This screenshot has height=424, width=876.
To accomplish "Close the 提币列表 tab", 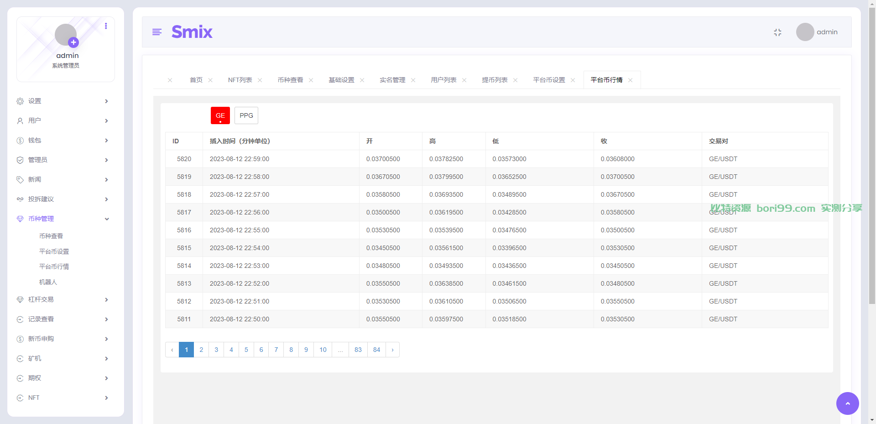I will [515, 80].
